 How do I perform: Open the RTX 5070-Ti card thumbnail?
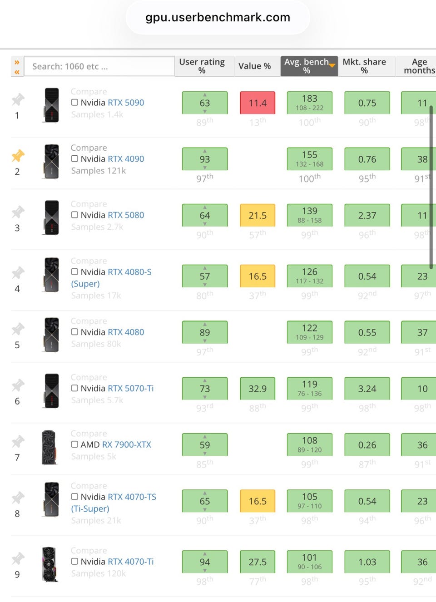click(51, 390)
